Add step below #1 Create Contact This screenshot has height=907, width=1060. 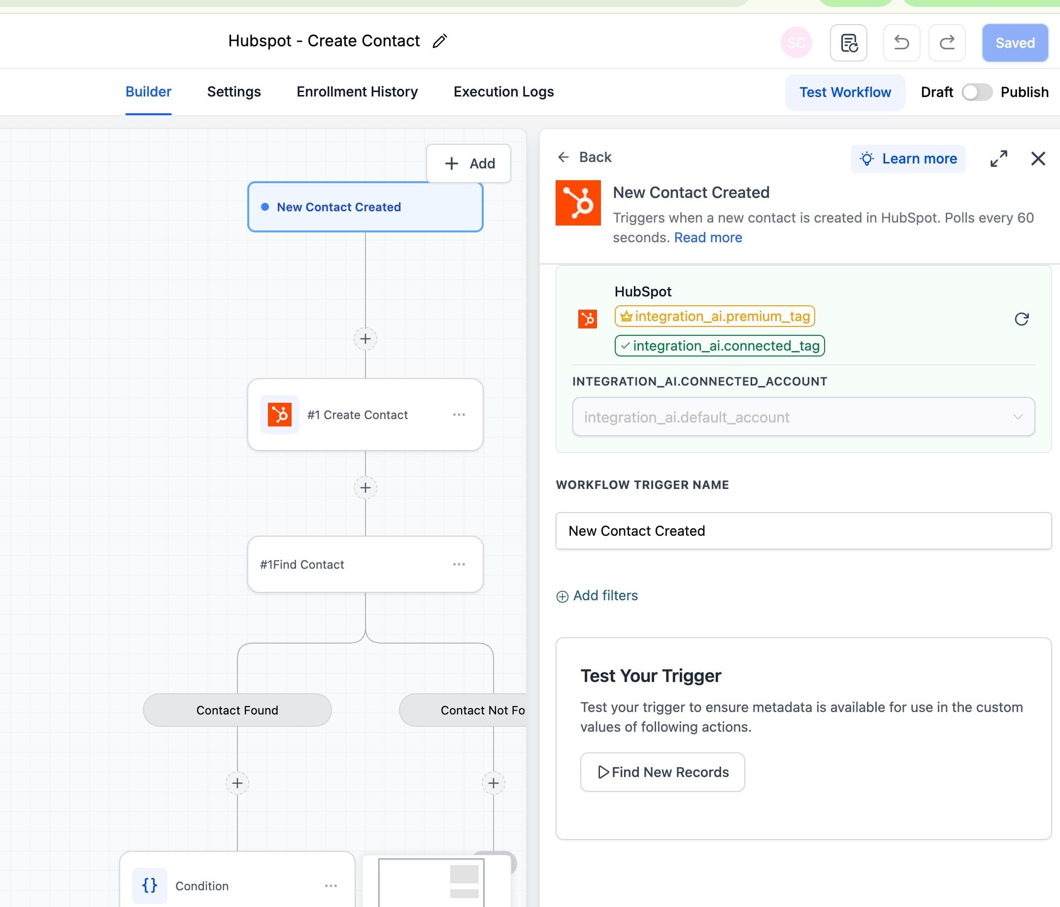(365, 488)
